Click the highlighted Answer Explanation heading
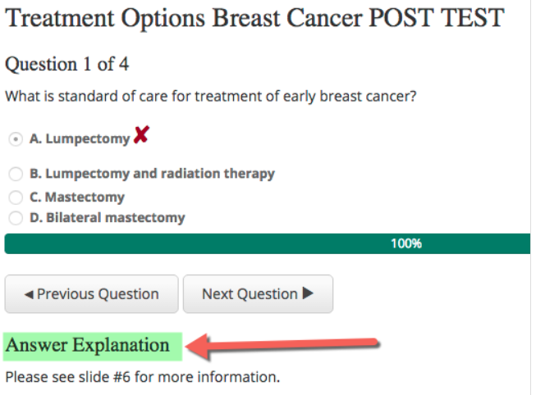 pos(88,346)
